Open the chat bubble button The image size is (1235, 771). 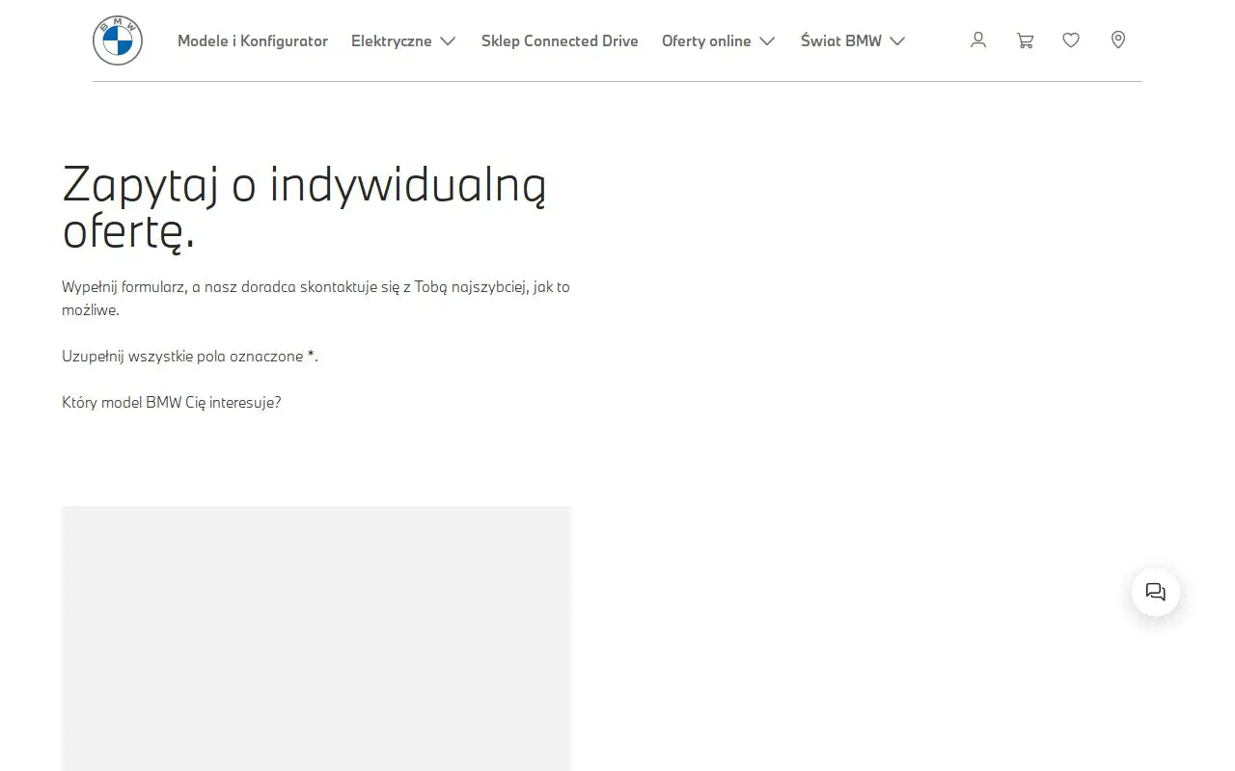coord(1156,592)
